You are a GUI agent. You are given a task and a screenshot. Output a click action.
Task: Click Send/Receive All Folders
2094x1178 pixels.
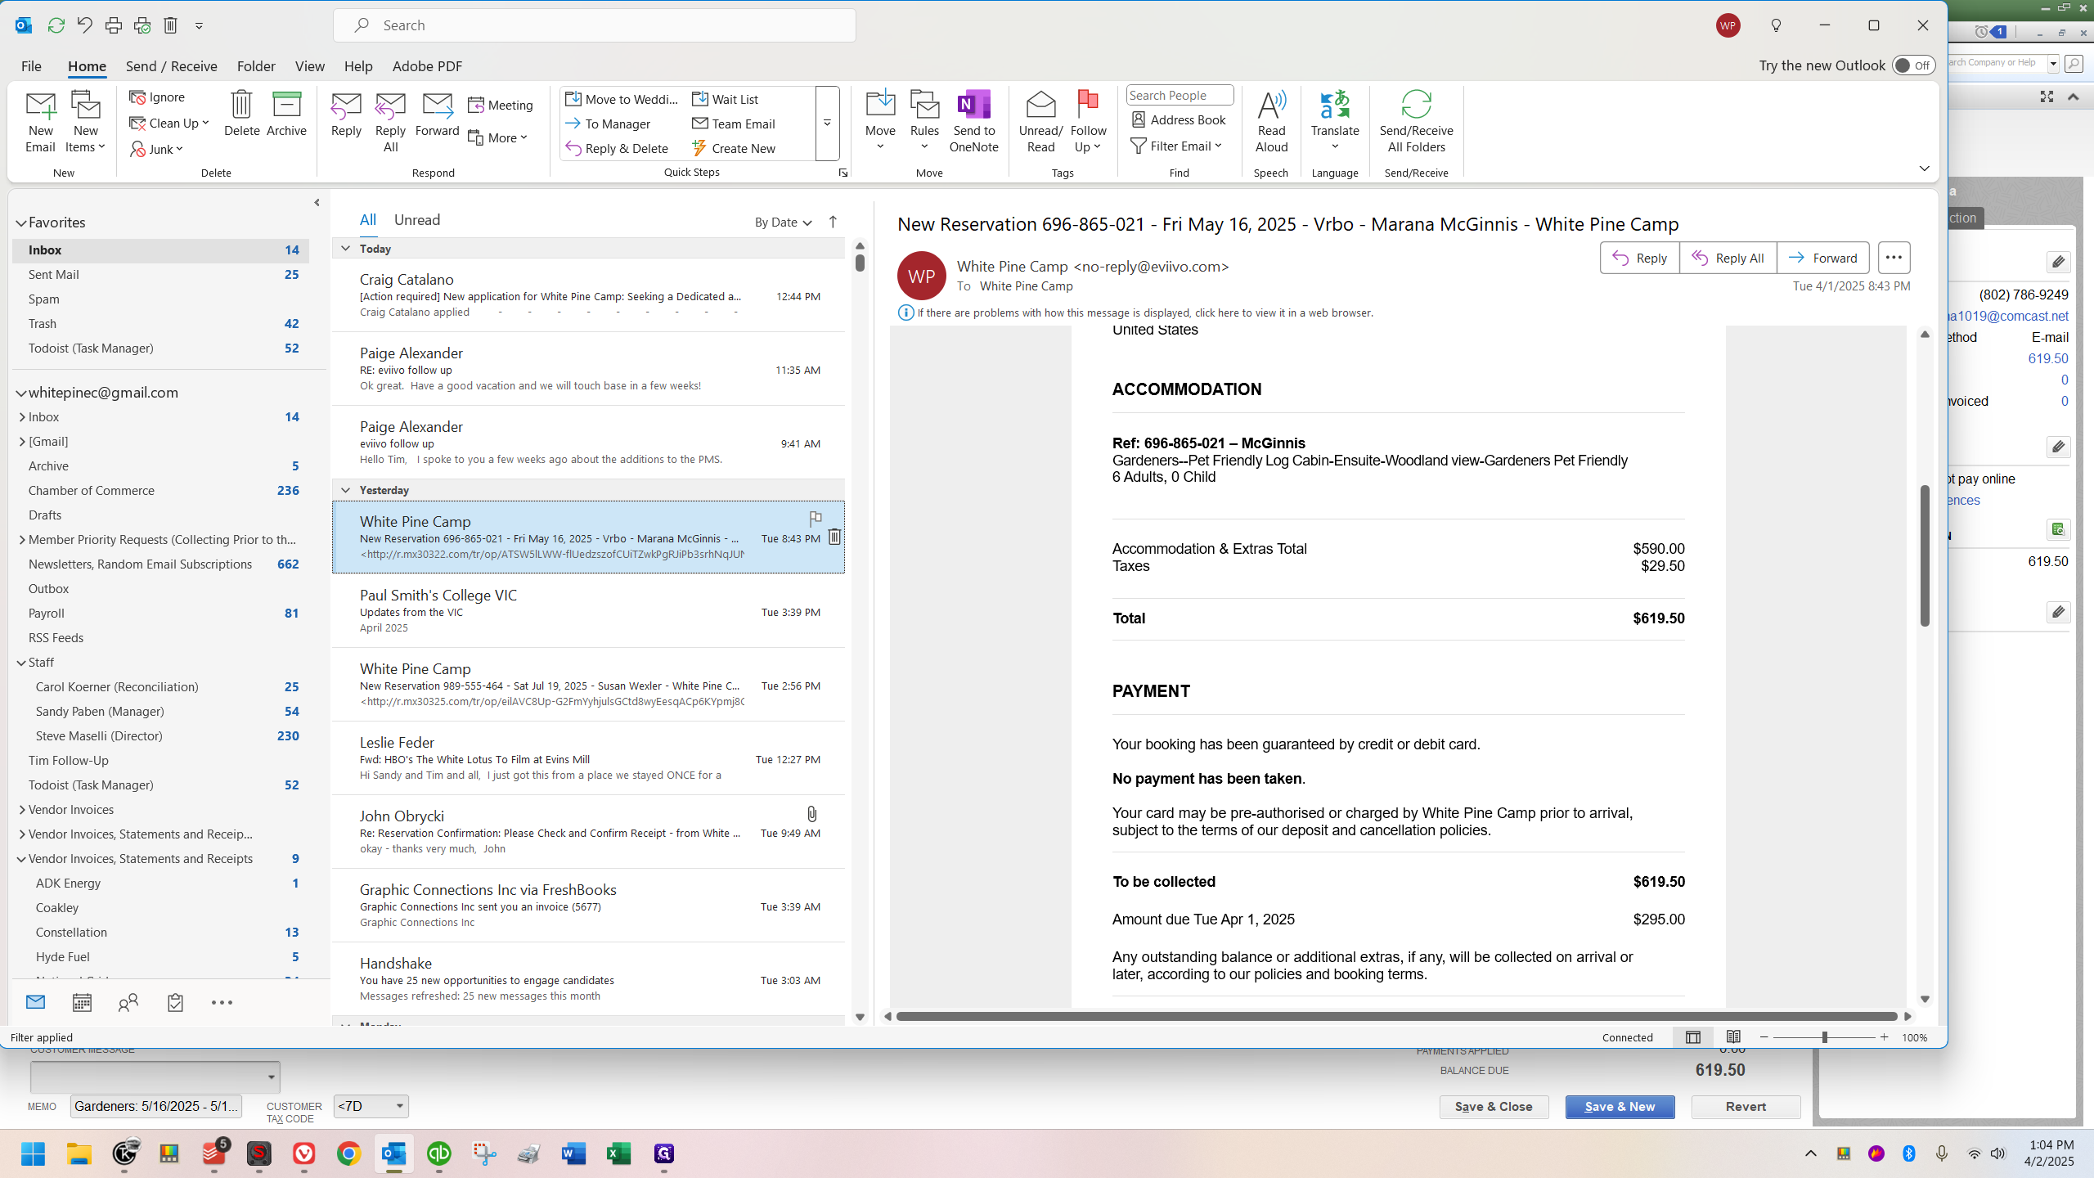(x=1416, y=122)
